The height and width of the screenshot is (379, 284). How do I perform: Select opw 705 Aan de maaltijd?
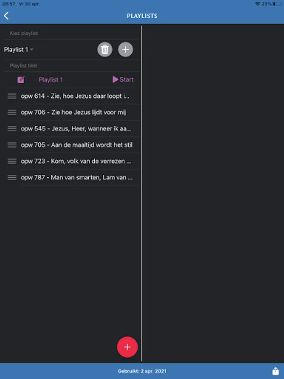(x=77, y=145)
